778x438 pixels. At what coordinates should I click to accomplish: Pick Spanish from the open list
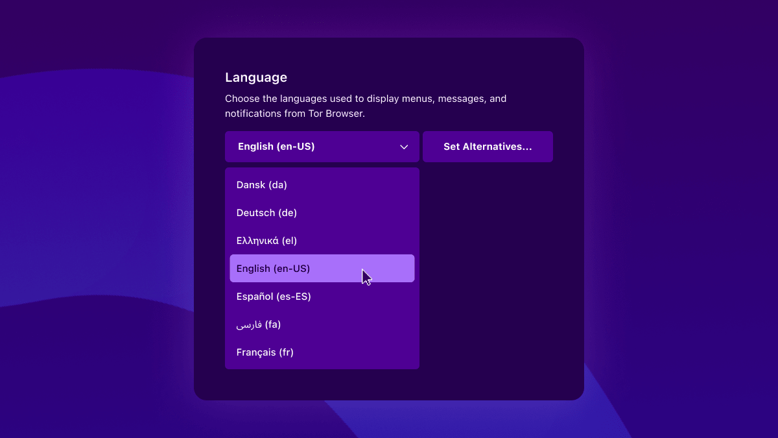[274, 297]
